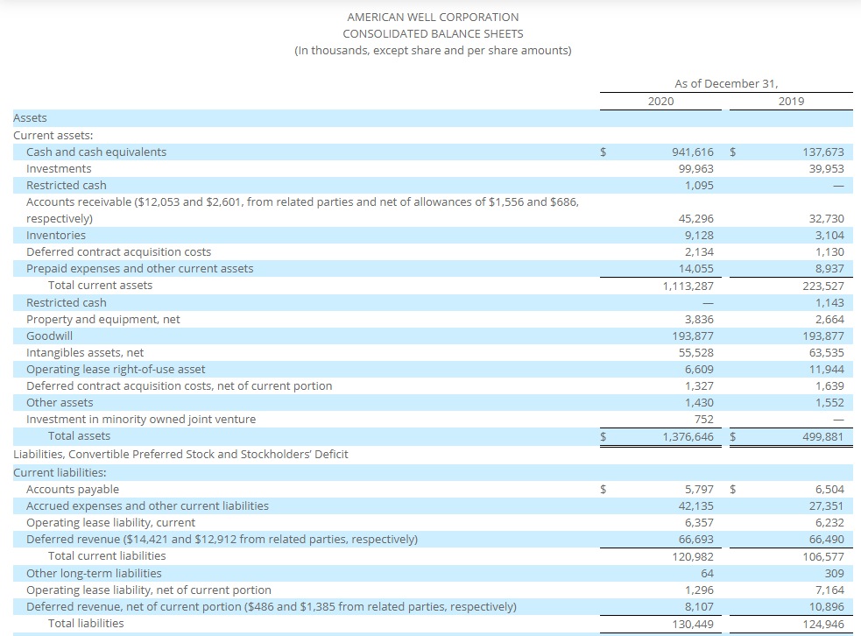Screen dimensions: 861x636
Task: Click the 'As of December 31,' column header
Action: [726, 83]
